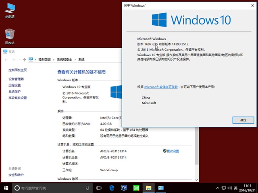Viewport: 258px width, 193px height.
Task: Open the green taskbar app icon
Action: pos(136,188)
